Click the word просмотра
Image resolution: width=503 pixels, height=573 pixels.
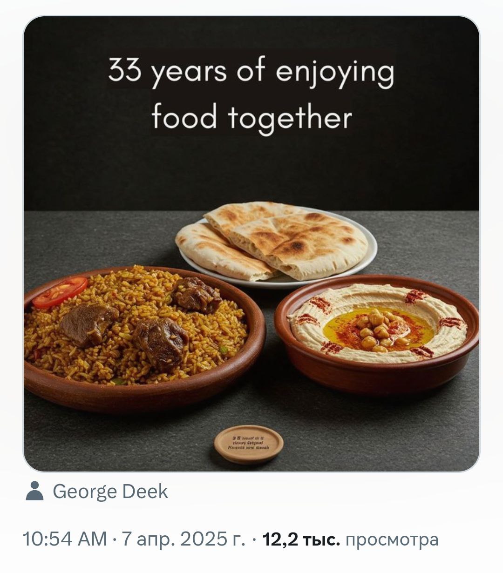[392, 539]
